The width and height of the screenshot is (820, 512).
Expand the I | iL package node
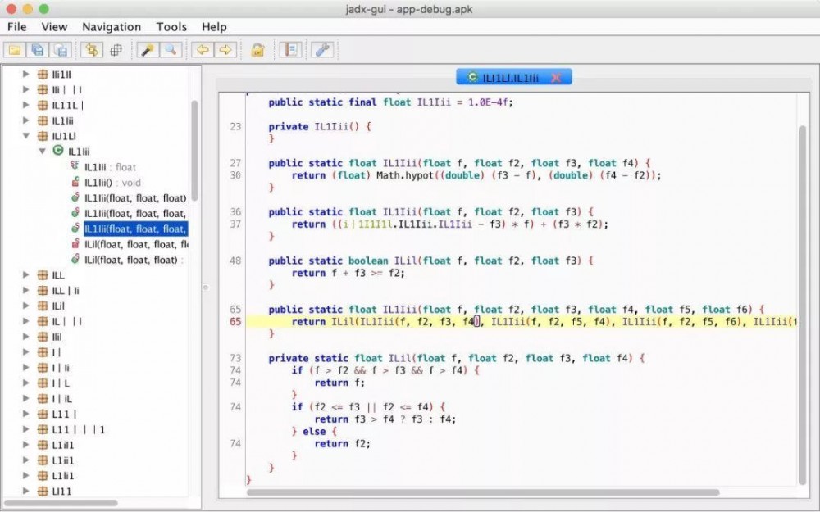coord(25,399)
